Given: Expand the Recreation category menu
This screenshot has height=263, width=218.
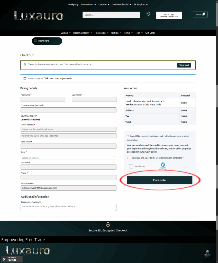Looking at the screenshot, I should pyautogui.click(x=102, y=33).
